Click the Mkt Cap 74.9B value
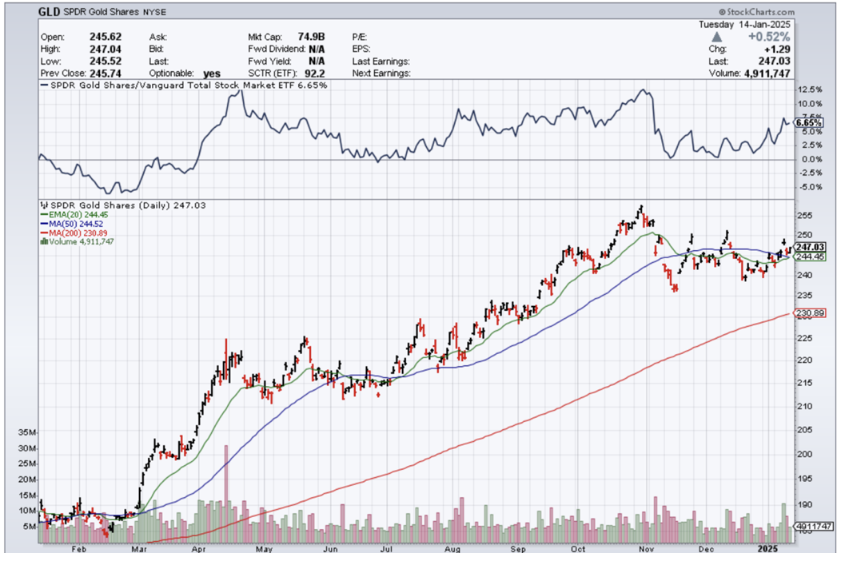The width and height of the screenshot is (841, 561). click(309, 37)
